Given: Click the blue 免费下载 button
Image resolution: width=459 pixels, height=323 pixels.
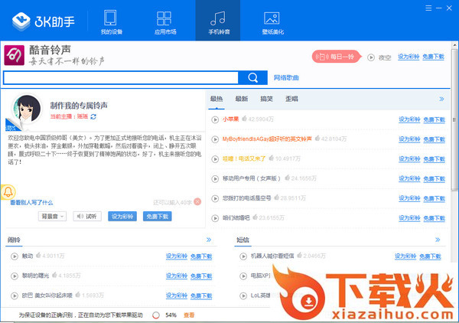Looking at the screenshot, I should coord(157,217).
